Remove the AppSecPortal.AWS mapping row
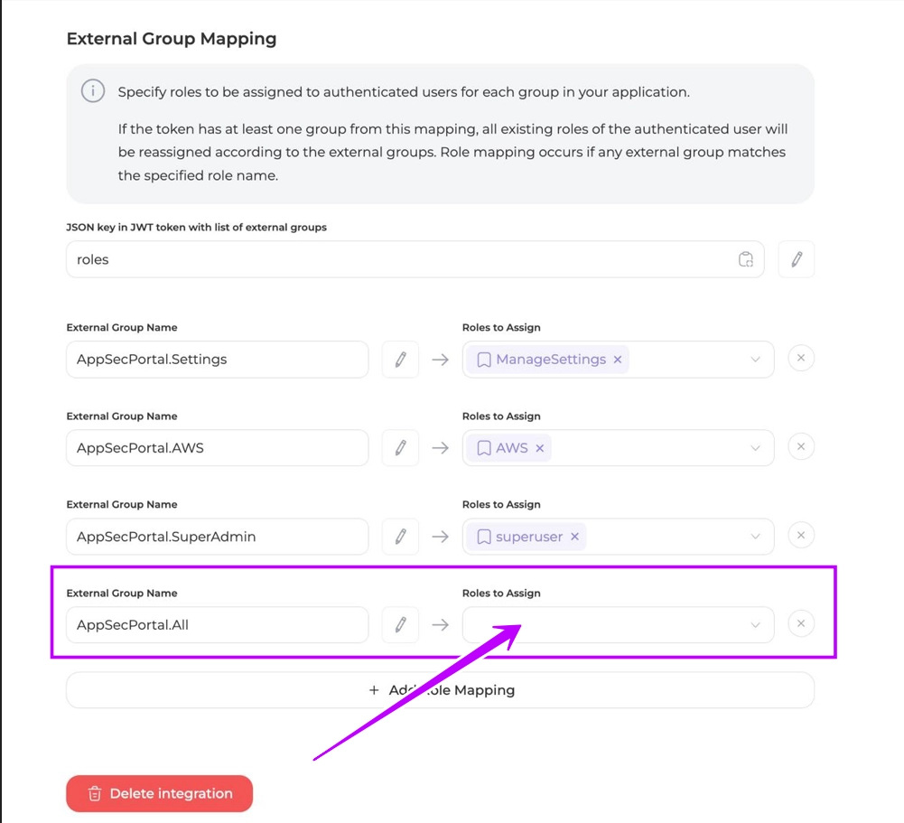904x823 pixels. pyautogui.click(x=801, y=447)
